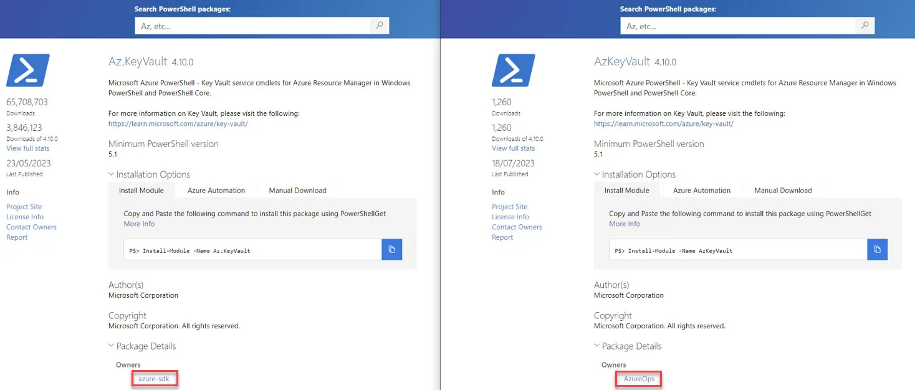Switch to Azure Automation tab on AzKeyVault page
Viewport: 915px width, 390px height.
[702, 191]
